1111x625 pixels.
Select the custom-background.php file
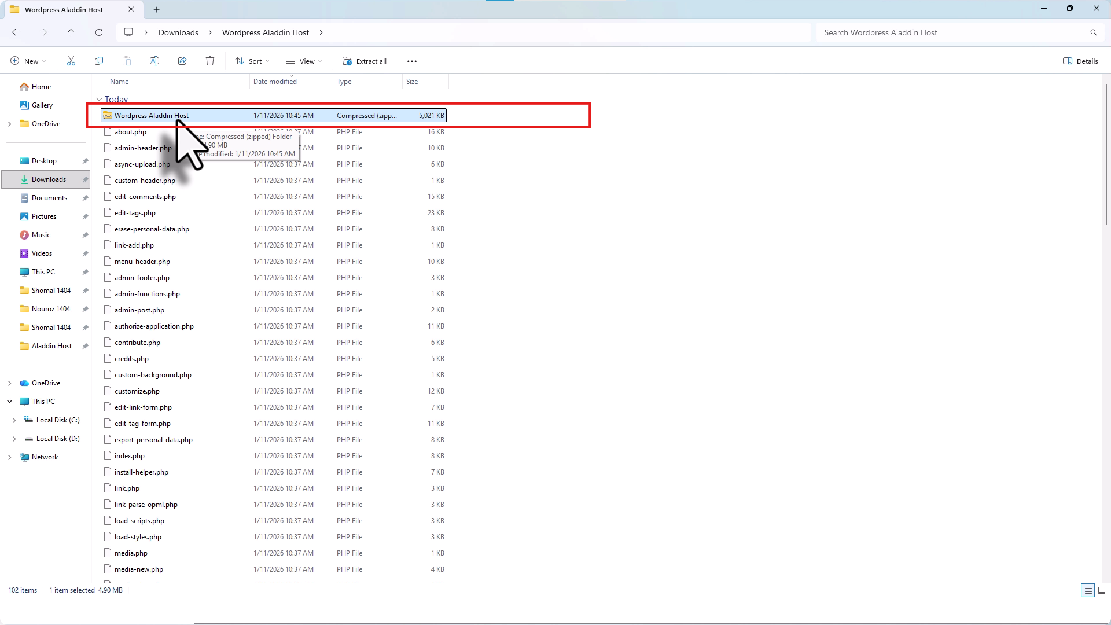(274, 375)
